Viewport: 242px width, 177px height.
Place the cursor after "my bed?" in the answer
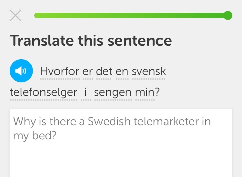[x=57, y=136]
